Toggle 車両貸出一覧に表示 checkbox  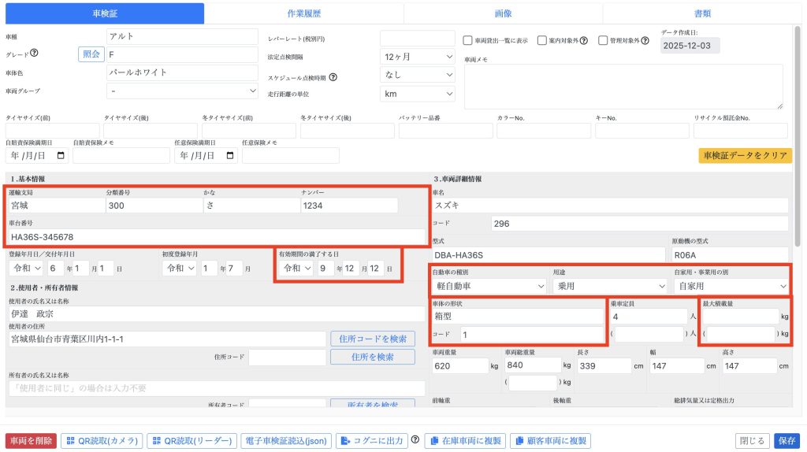click(467, 40)
